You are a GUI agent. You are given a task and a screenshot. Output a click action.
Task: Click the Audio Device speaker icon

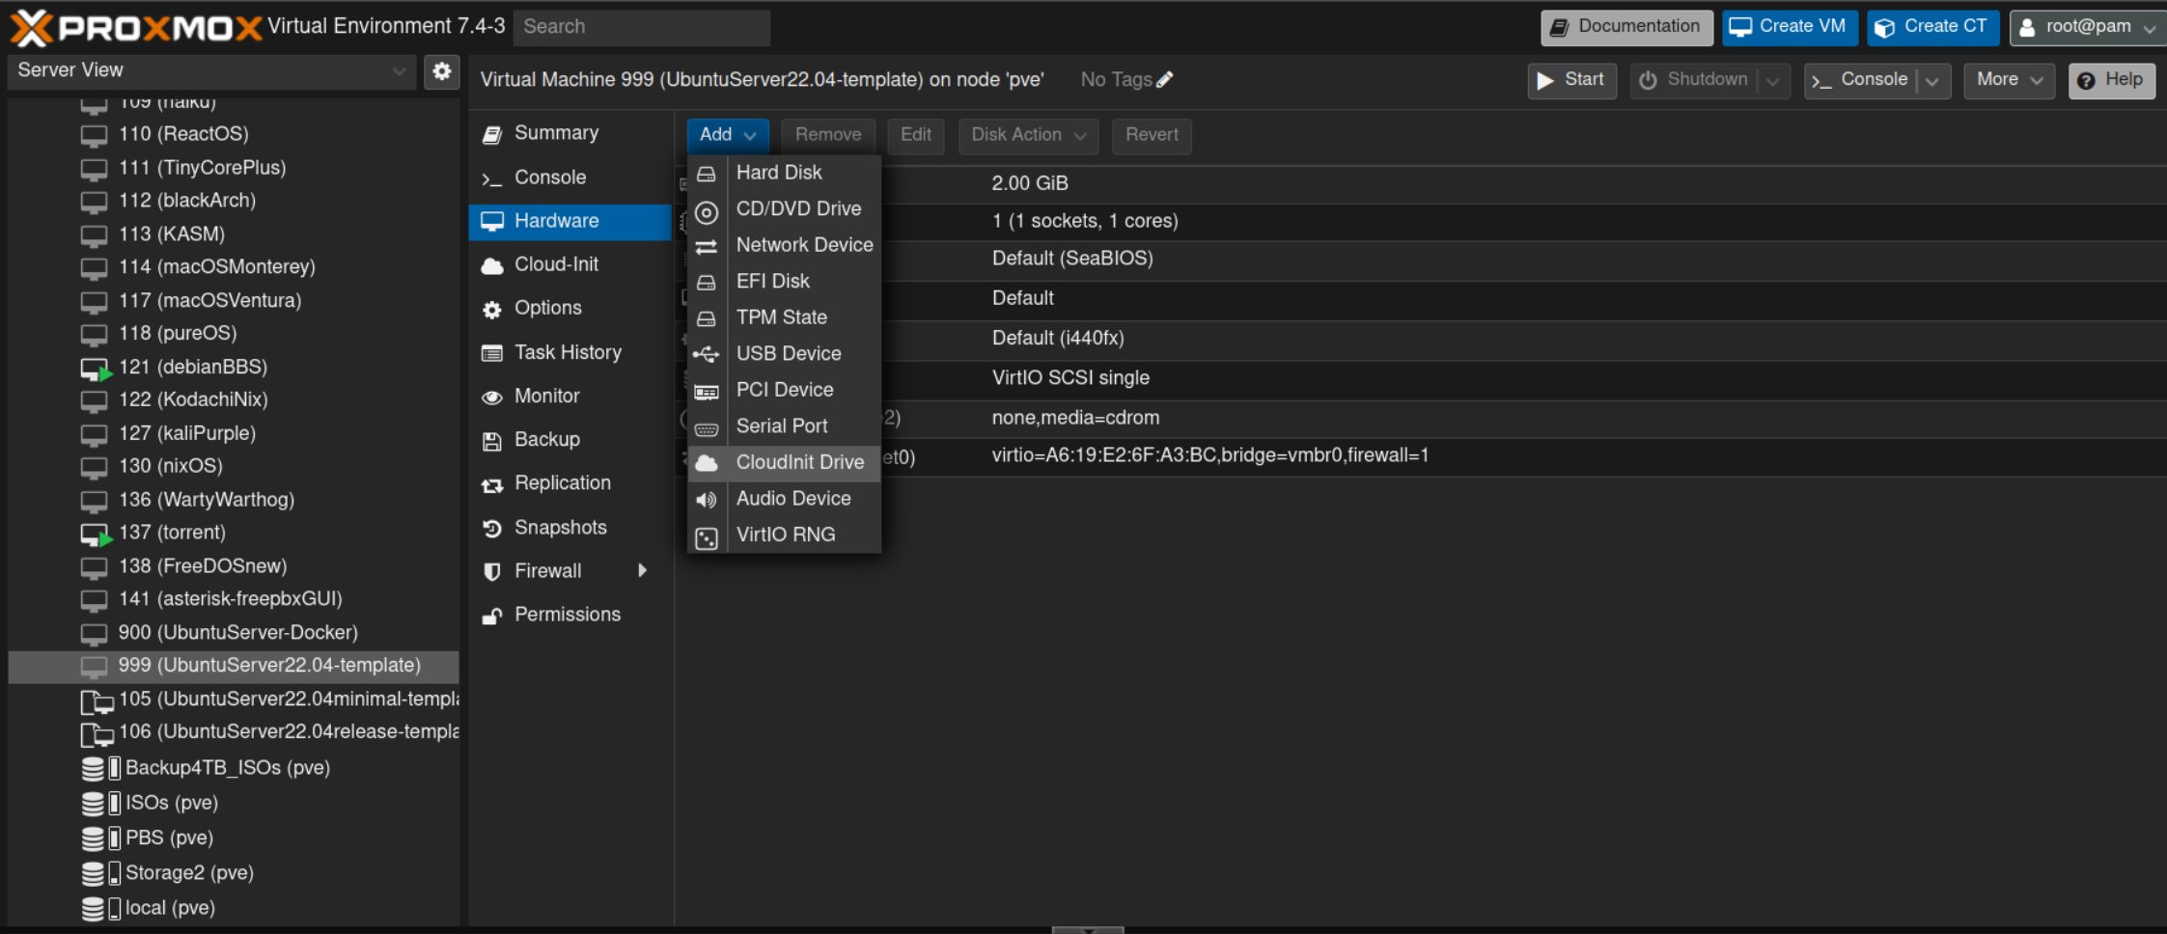pos(707,500)
